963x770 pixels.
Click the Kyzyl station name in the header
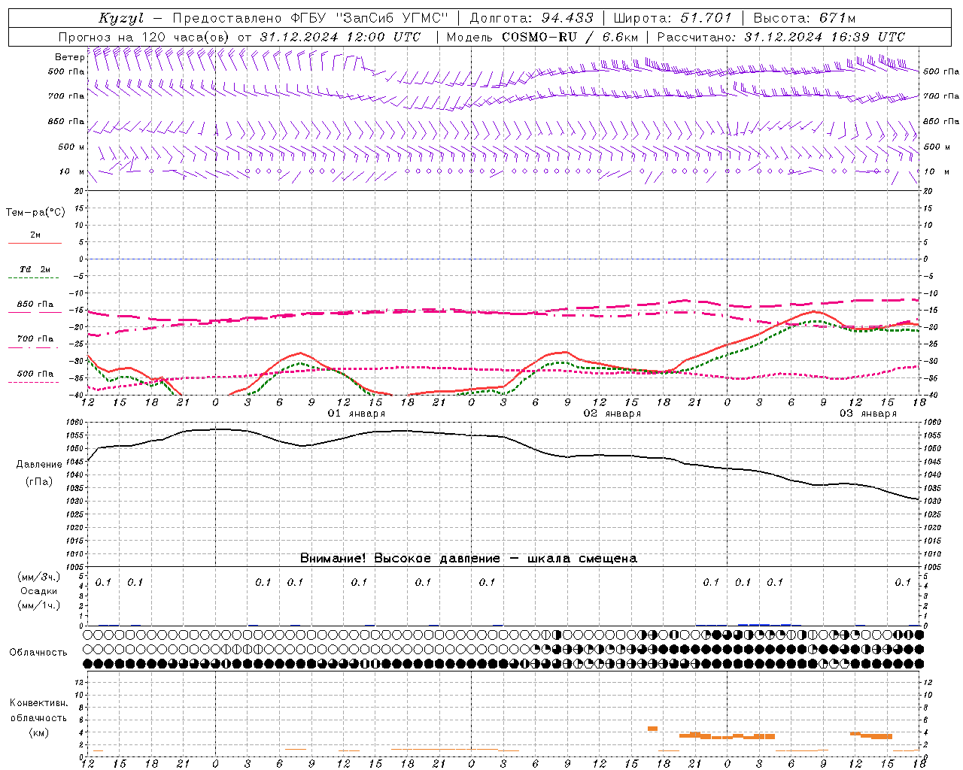coord(120,18)
